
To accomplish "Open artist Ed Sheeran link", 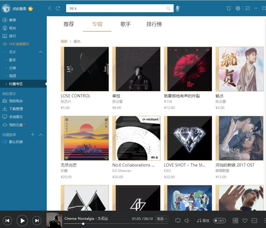I will [x=122, y=171].
